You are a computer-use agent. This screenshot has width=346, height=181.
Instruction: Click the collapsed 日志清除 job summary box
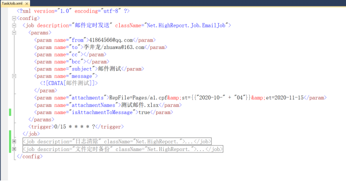[x=117, y=141]
